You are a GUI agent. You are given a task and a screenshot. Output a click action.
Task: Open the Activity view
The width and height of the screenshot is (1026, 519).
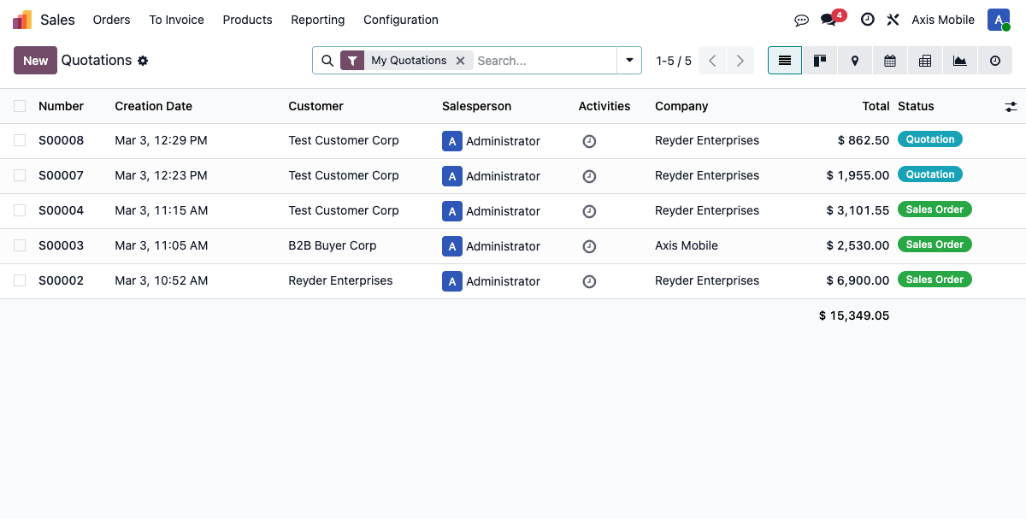pyautogui.click(x=994, y=61)
